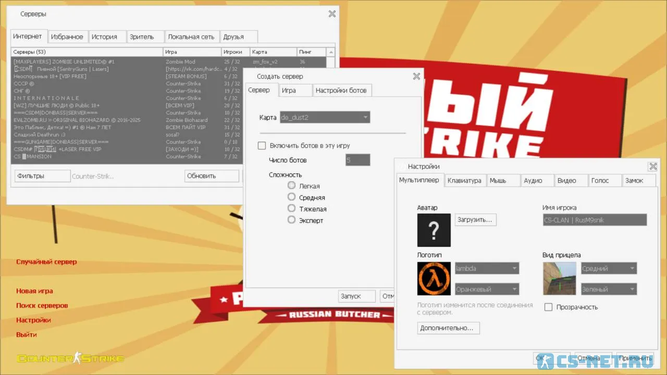Select Средняя bot difficulty
This screenshot has height=375, width=667.
coord(292,197)
